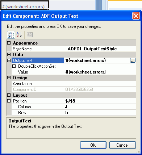Screen dimensions: 142x155
Task: Select the OutputText property label
Action: pyautogui.click(x=38, y=60)
